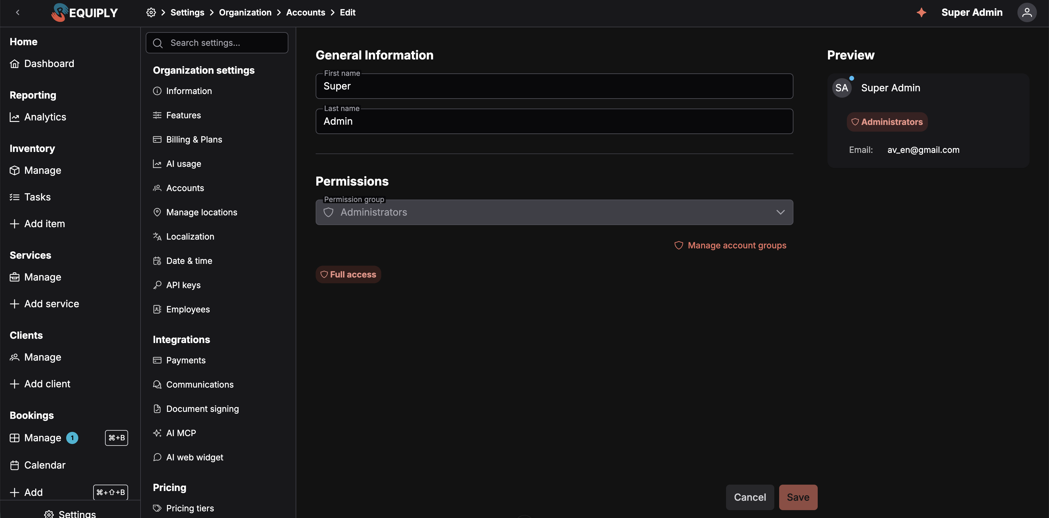Open Inventory Manage page

(x=36, y=170)
